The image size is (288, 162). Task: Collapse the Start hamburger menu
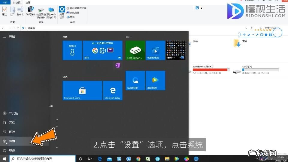click(x=4, y=37)
